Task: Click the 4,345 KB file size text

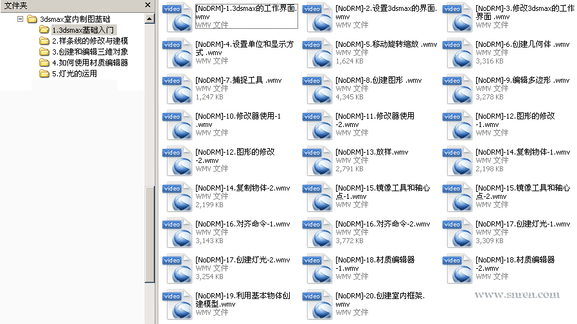Action: (349, 97)
